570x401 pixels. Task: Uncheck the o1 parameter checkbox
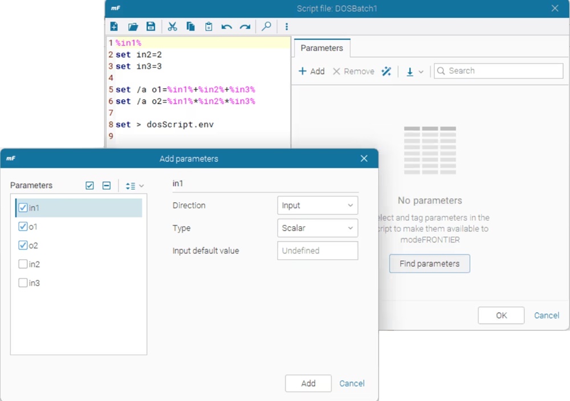coord(23,227)
